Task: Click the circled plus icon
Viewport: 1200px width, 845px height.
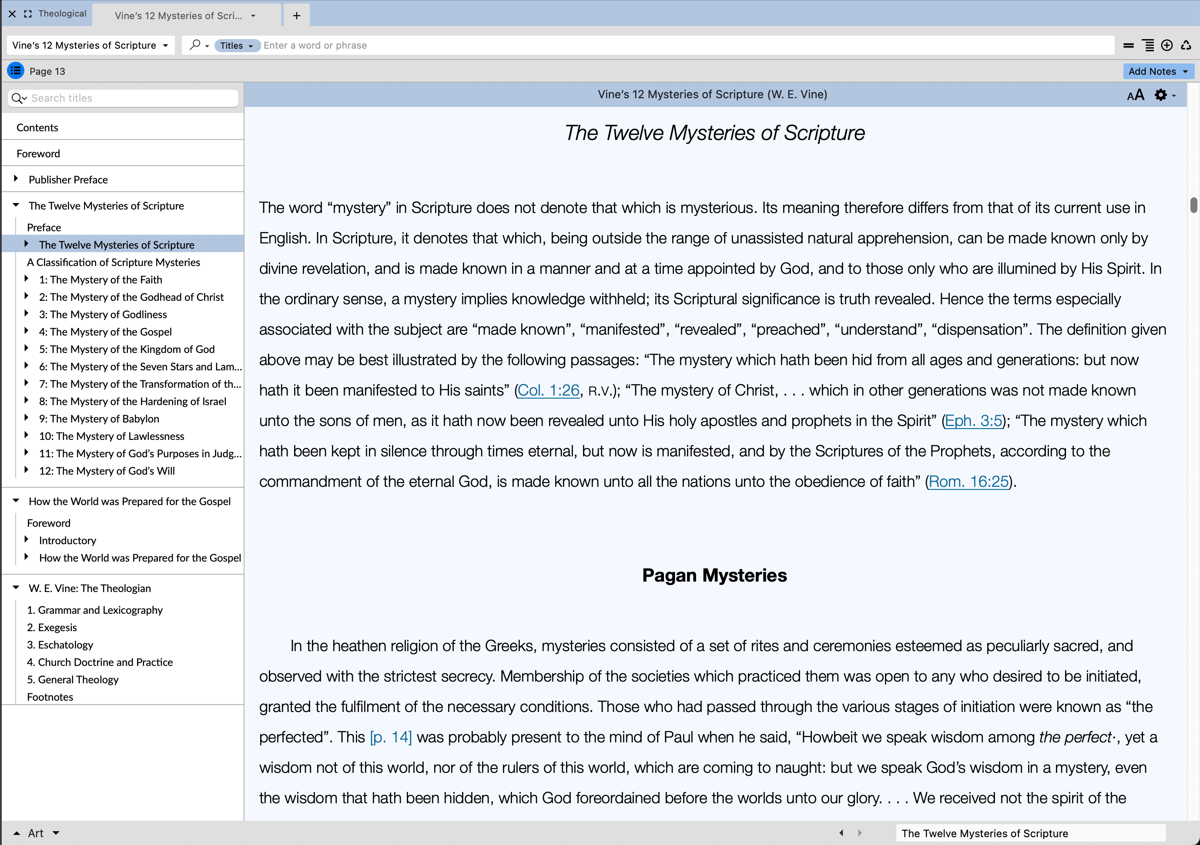Action: (x=1166, y=46)
